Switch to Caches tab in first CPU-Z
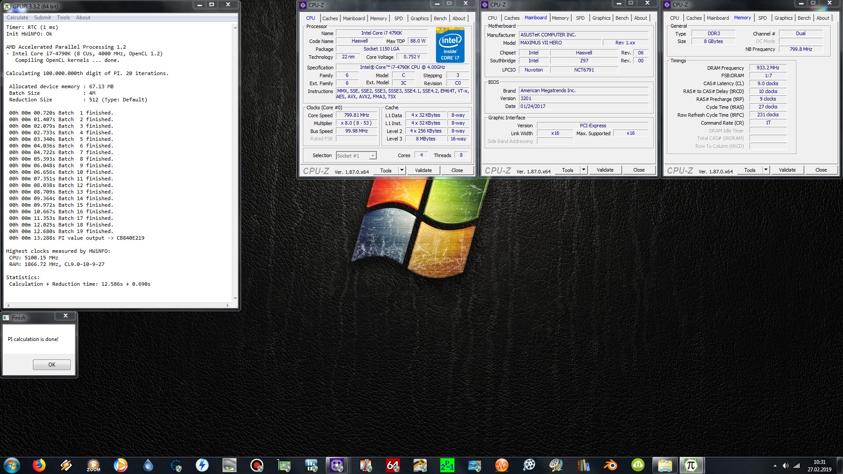843x474 pixels. (x=330, y=18)
